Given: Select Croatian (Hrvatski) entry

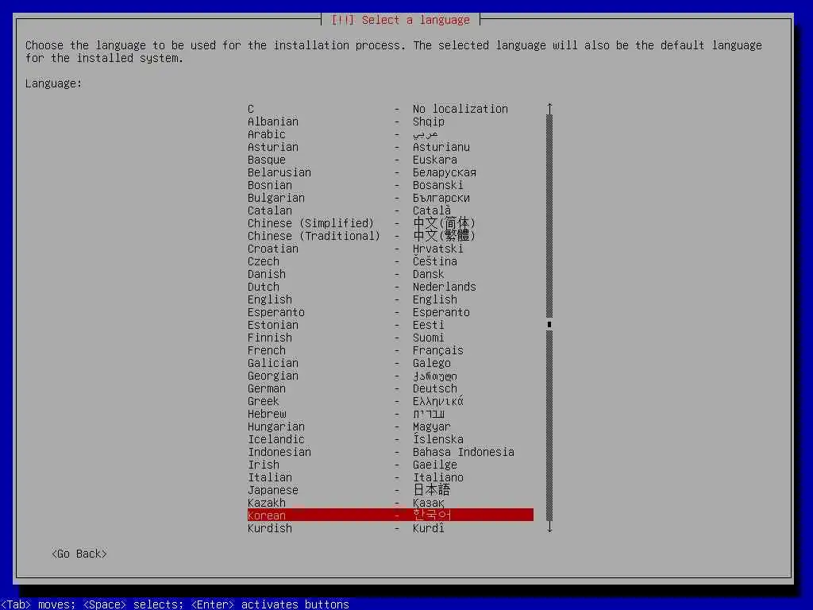Looking at the screenshot, I should point(391,249).
